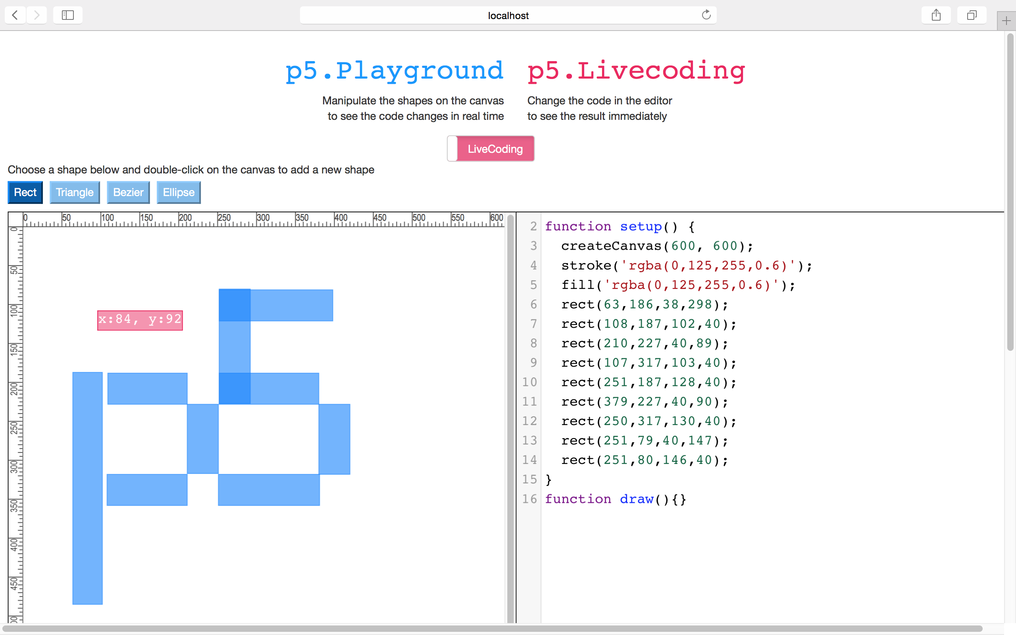Click code line rect(251,80,146,40)
This screenshot has height=635, width=1016.
click(x=644, y=460)
